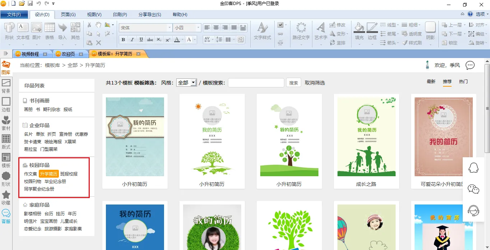This screenshot has width=490, height=250.
Task: Toggle bold text formatting
Action: click(123, 40)
